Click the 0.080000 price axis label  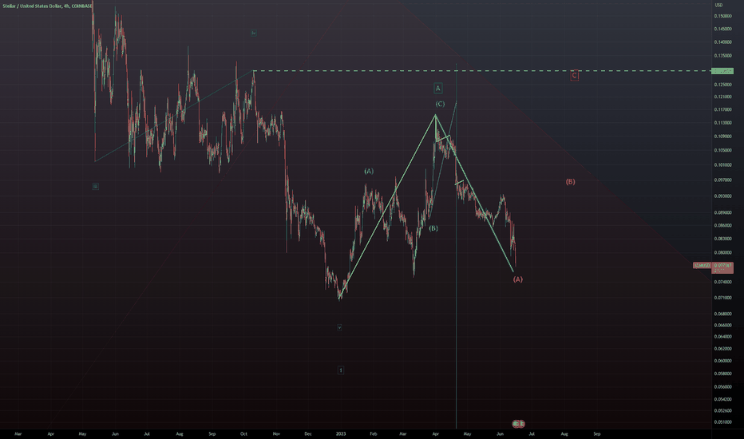[x=722, y=253]
